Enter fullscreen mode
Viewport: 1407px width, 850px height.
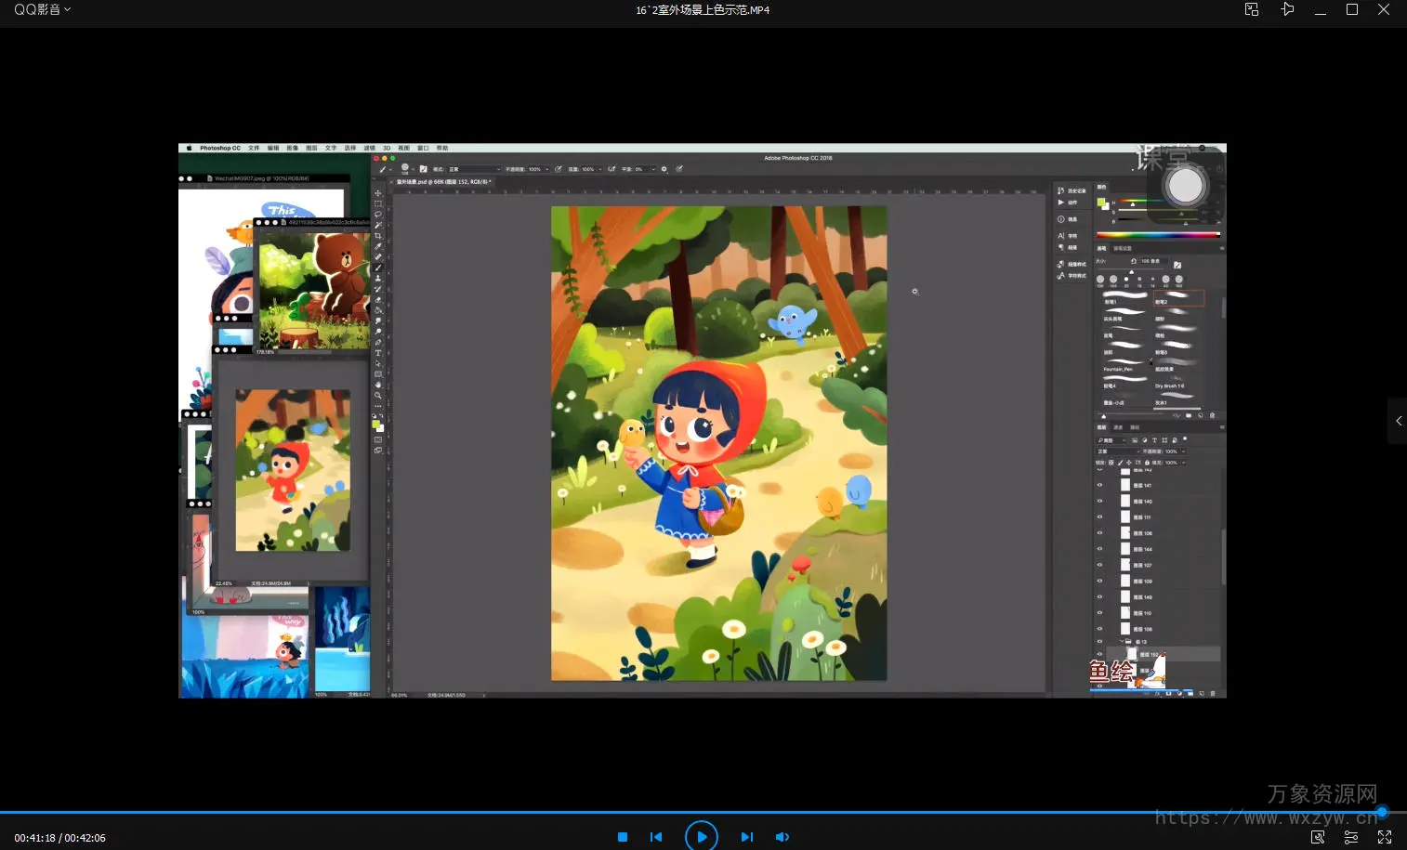tap(1385, 837)
